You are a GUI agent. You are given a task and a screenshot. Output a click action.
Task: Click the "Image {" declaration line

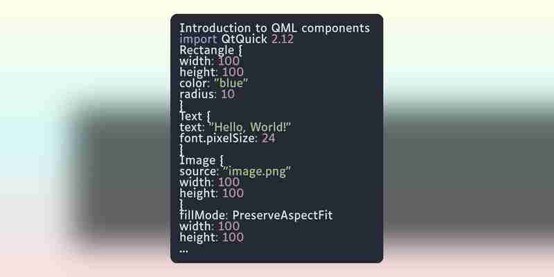pos(202,161)
